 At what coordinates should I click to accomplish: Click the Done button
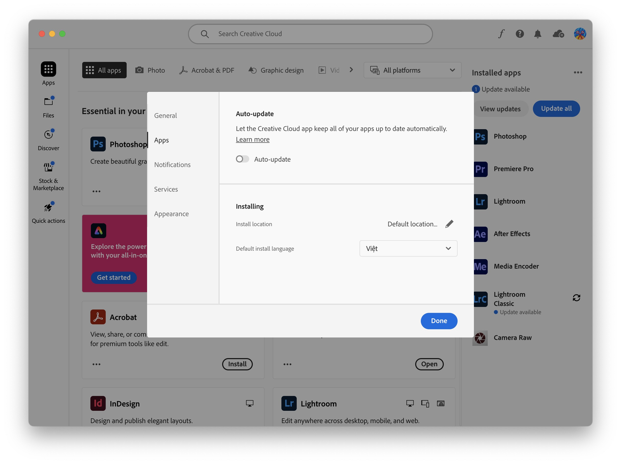click(439, 321)
